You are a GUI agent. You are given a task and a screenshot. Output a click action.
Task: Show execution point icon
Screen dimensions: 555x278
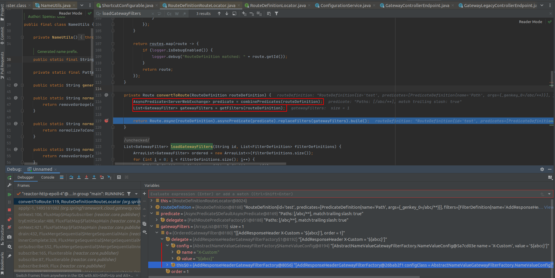[62, 177]
